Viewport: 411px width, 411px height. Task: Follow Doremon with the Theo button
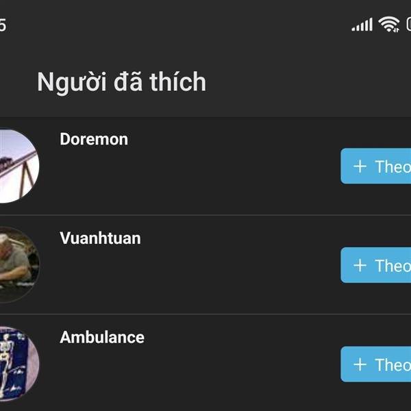[376, 166]
